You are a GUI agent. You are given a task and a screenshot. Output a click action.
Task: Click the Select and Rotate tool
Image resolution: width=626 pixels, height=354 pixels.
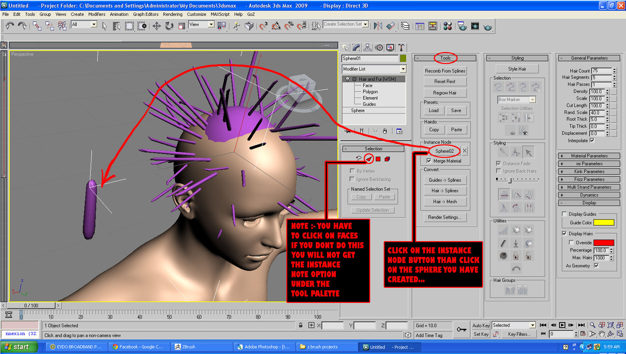coord(169,26)
